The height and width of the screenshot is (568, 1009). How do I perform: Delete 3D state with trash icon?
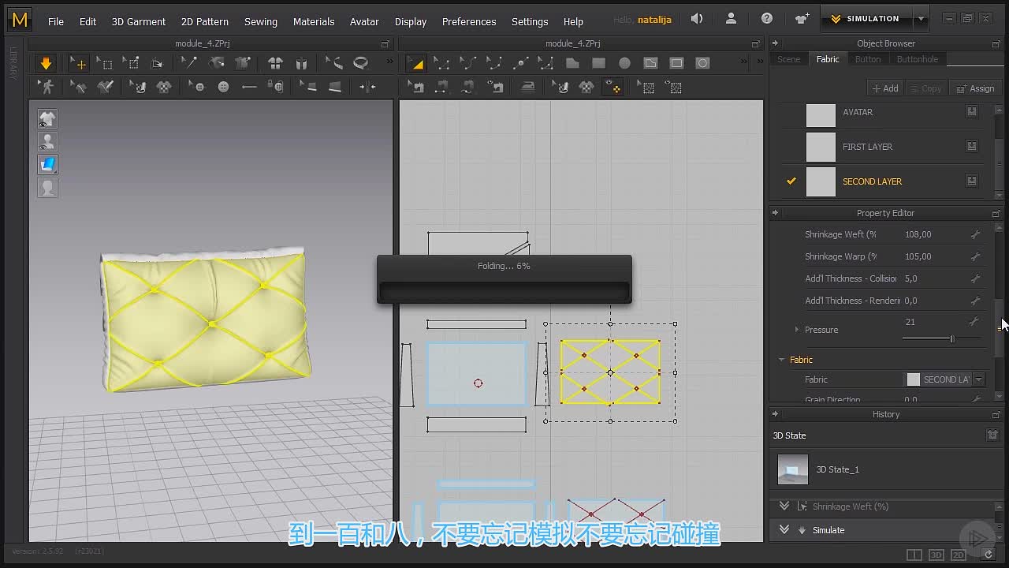(992, 435)
